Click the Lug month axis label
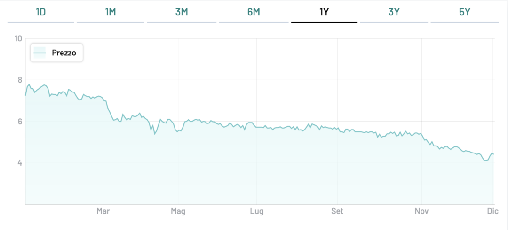508x230 pixels. click(x=256, y=211)
